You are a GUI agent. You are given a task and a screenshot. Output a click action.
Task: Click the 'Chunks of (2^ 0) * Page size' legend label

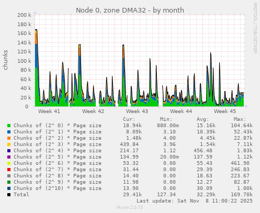click(58, 126)
